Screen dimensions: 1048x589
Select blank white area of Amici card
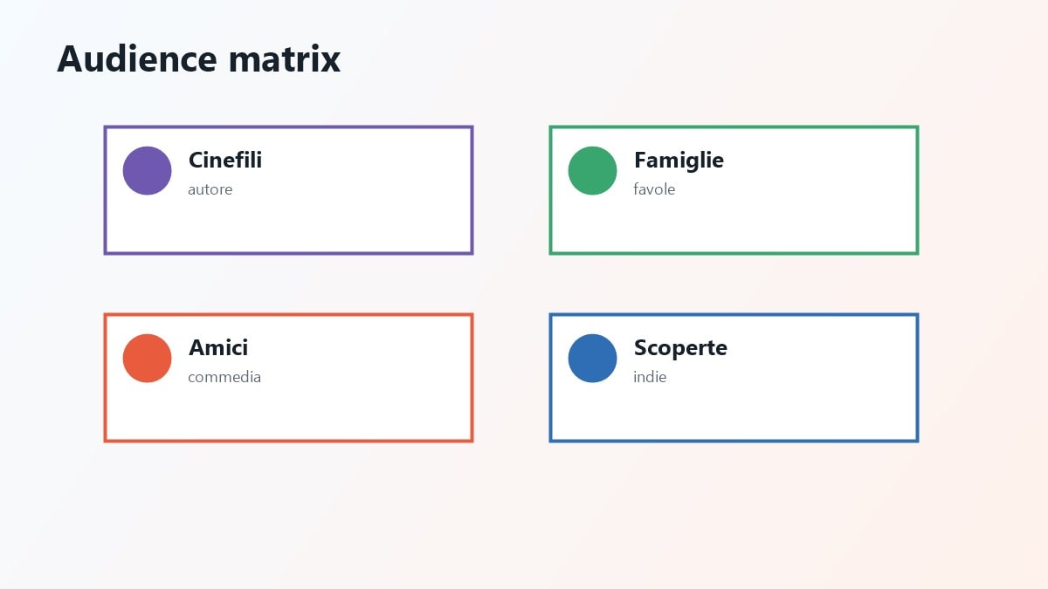(x=349, y=410)
